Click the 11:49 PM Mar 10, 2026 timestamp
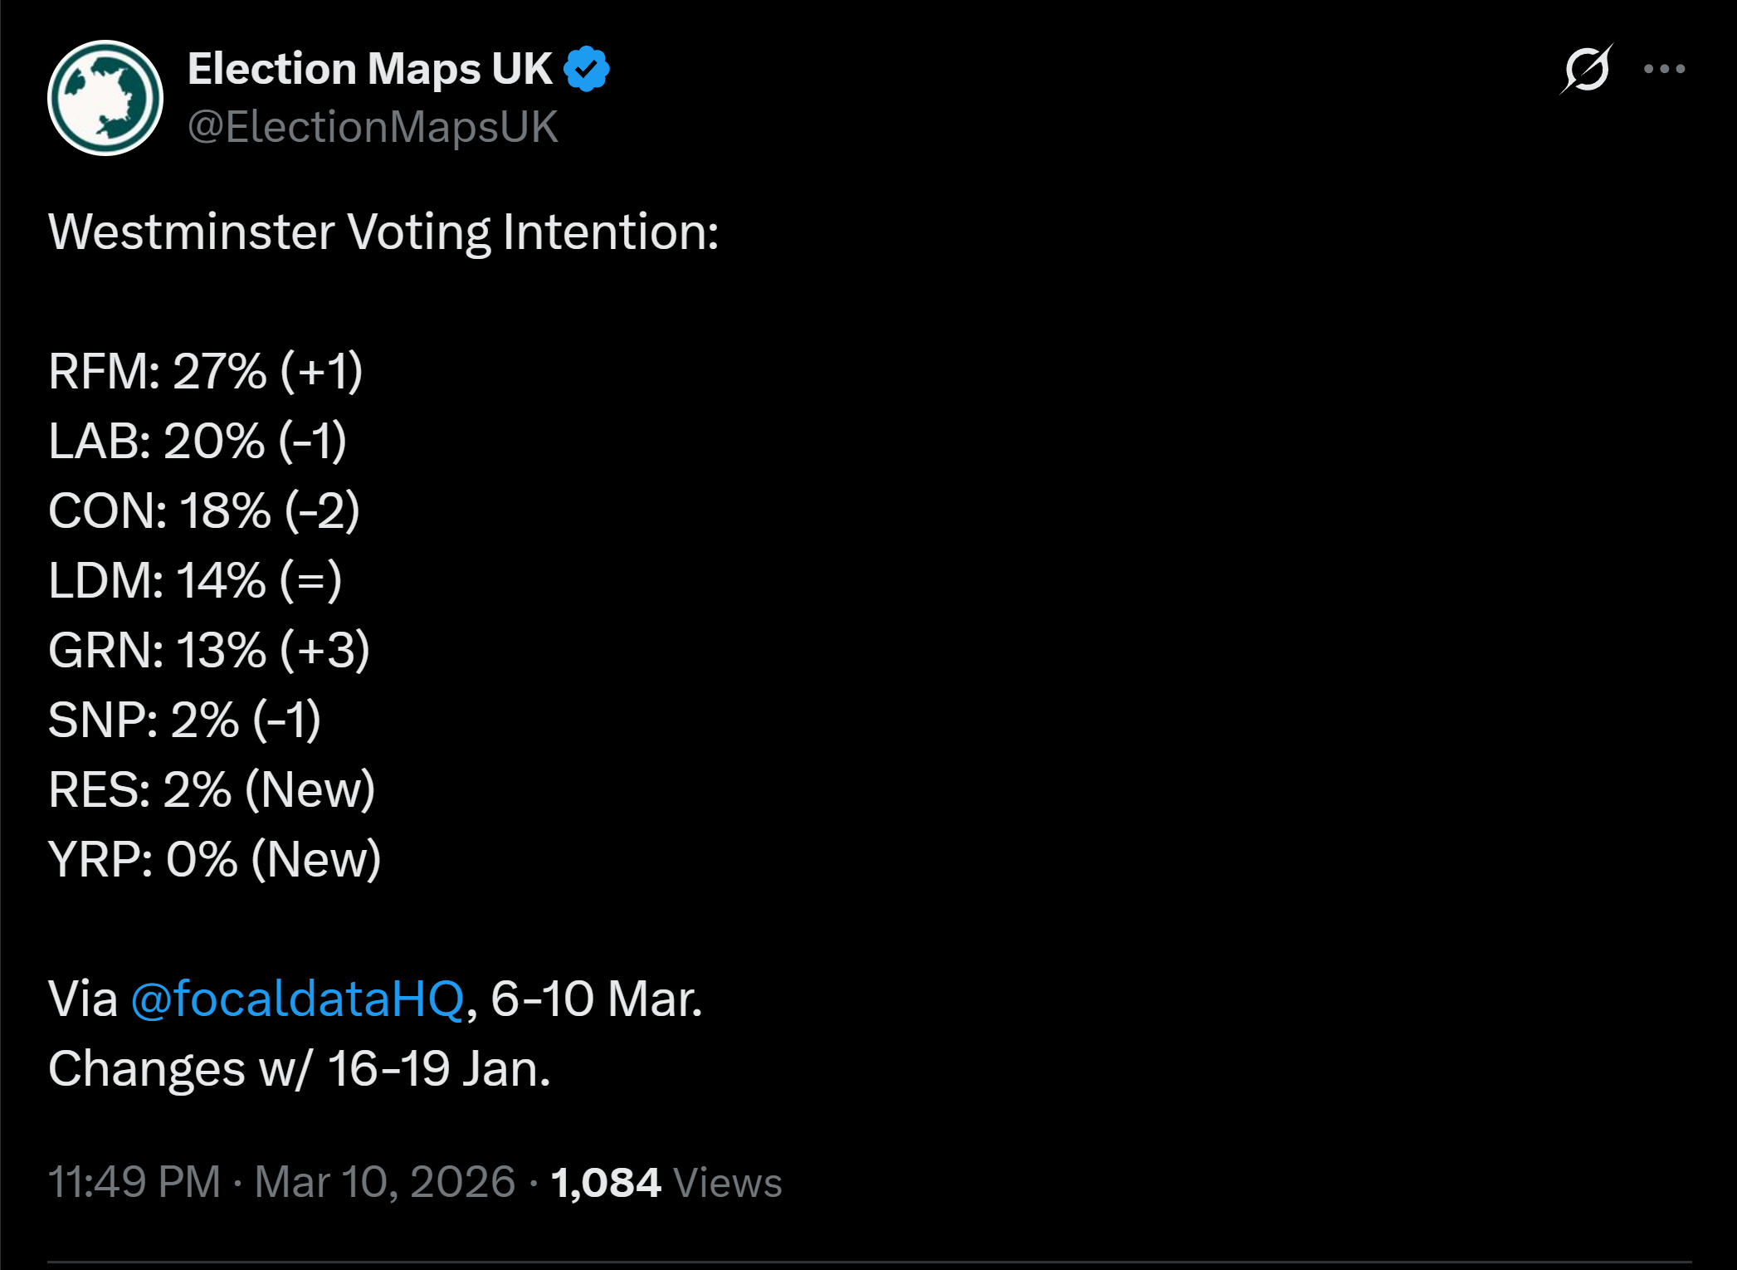Image resolution: width=1737 pixels, height=1270 pixels. pyautogui.click(x=282, y=1182)
